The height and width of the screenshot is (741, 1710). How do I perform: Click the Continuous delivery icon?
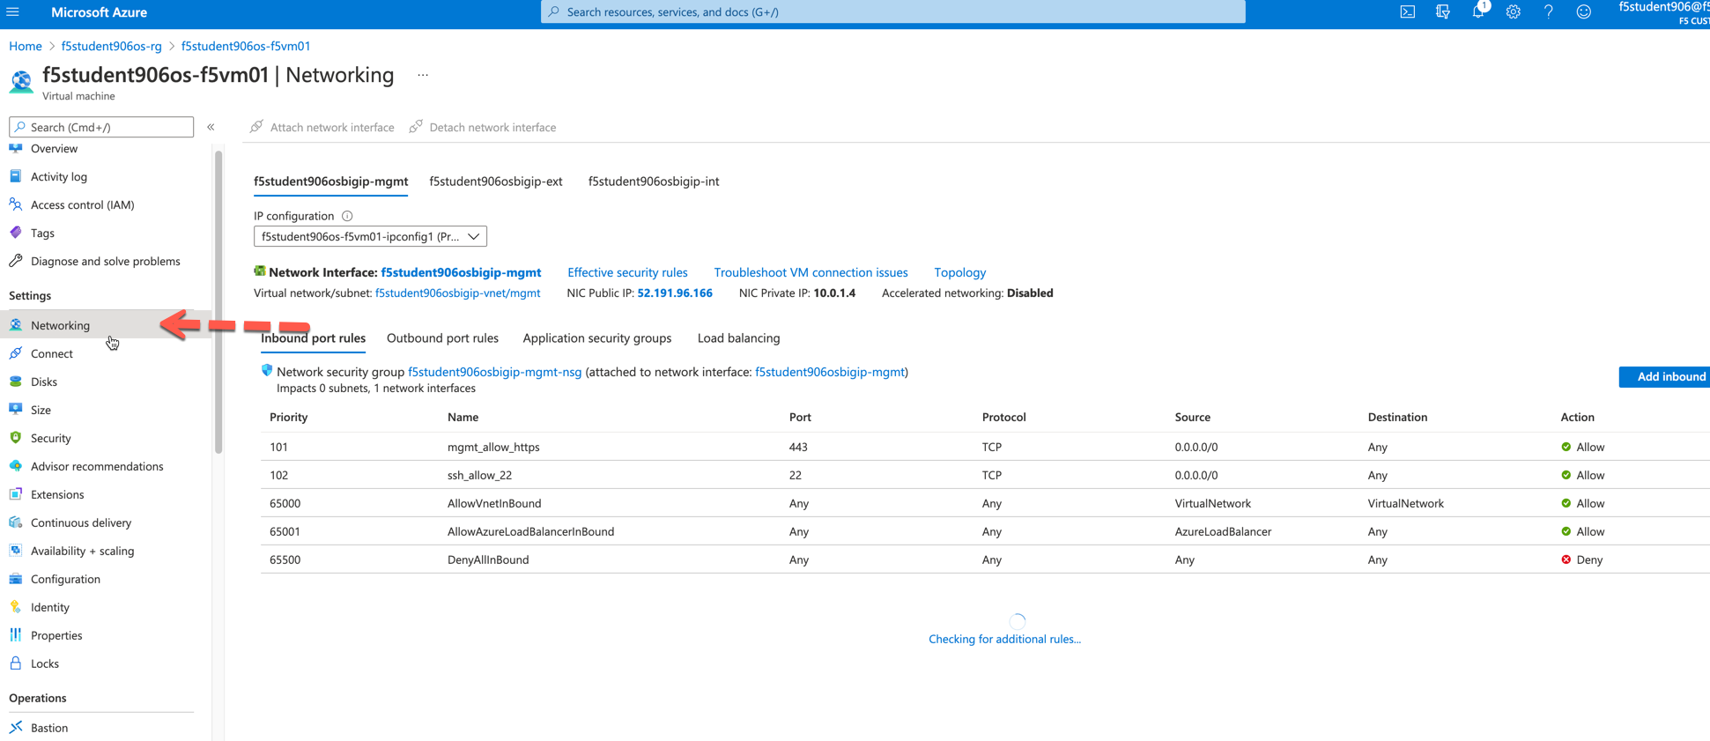click(16, 522)
